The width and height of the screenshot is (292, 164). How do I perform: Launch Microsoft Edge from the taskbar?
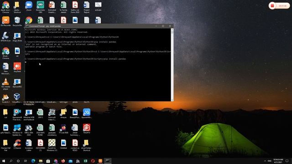pos(33,161)
